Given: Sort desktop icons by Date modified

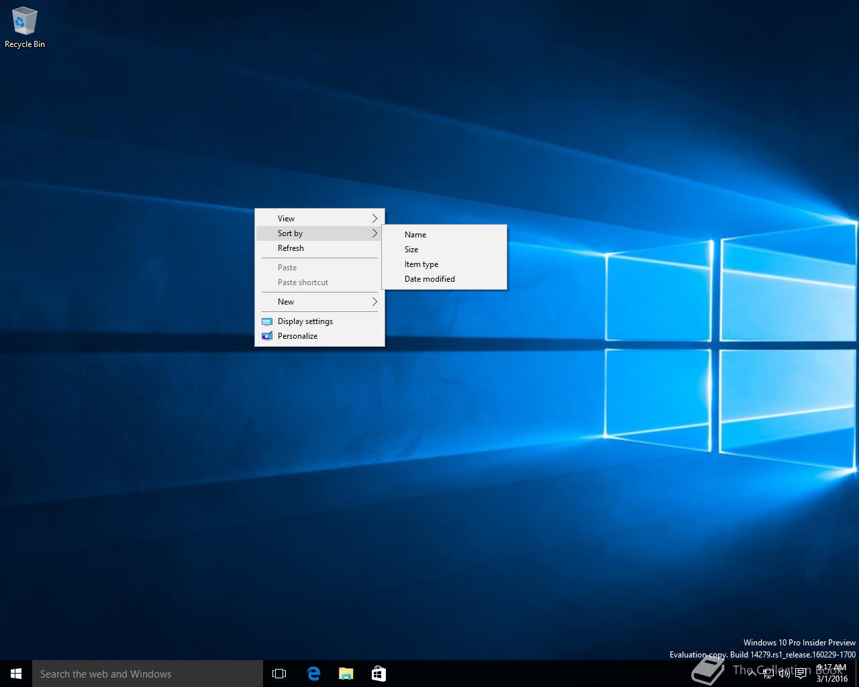Looking at the screenshot, I should [444, 278].
